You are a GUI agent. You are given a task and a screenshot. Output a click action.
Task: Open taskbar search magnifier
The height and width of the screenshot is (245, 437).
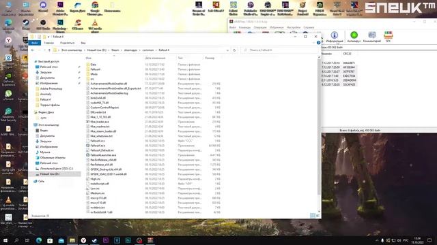(x=16, y=240)
